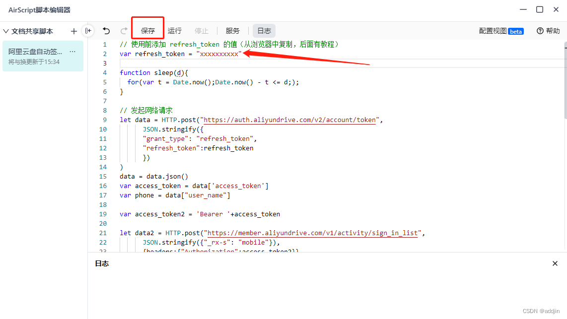This screenshot has height=319, width=567.
Task: Add a new script with plus icon
Action: 74,31
